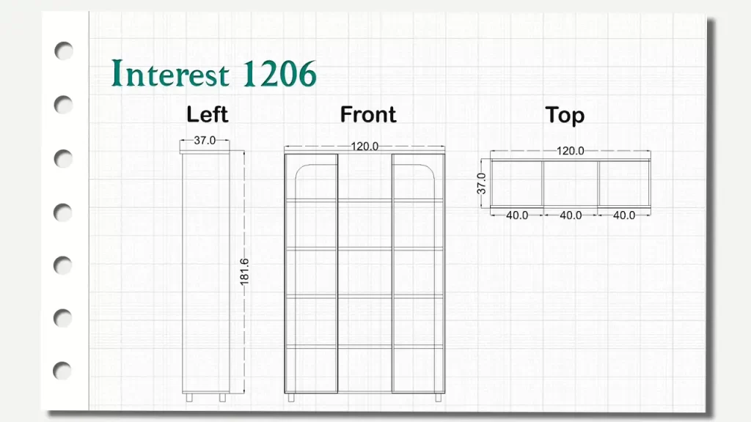Screen dimensions: 751x422
Task: Click the leftmost 40.0 dimension under Top view
Action: click(517, 215)
